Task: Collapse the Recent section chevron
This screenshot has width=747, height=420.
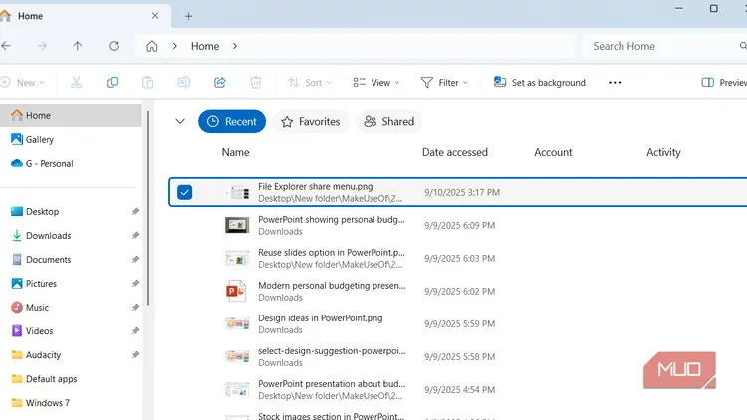Action: (x=180, y=121)
